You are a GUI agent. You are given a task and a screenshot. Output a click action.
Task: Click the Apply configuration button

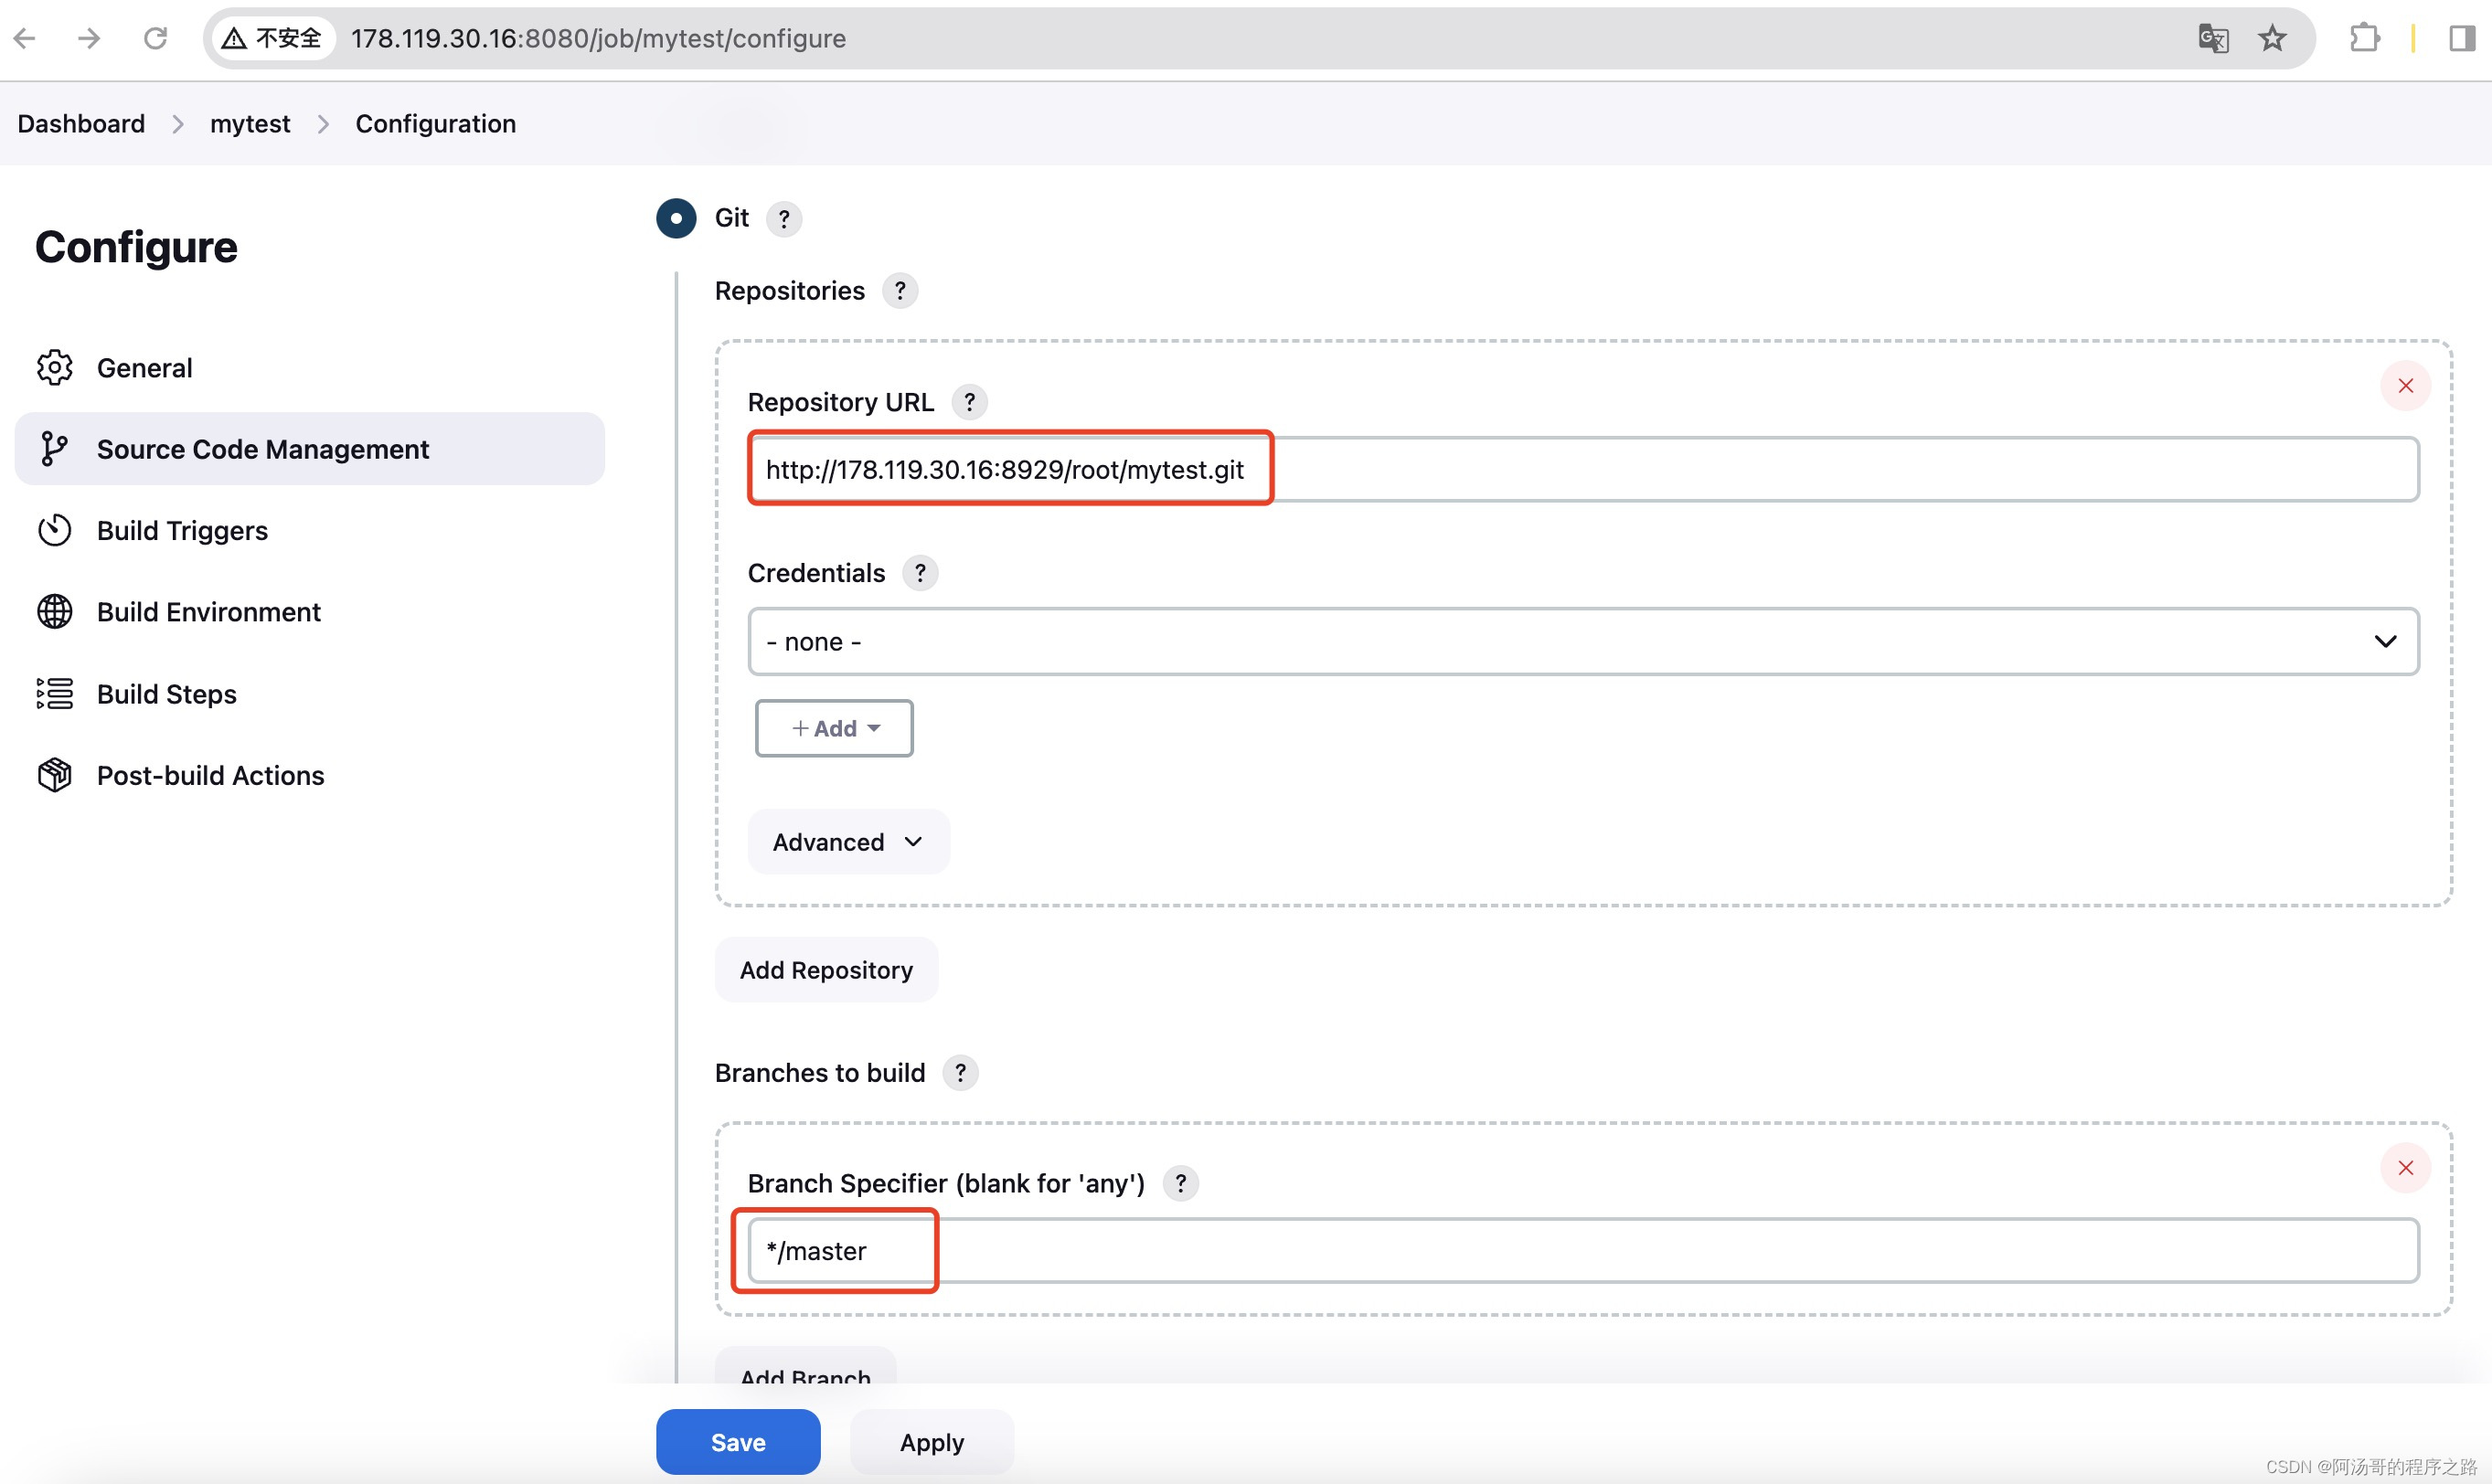pyautogui.click(x=932, y=1440)
